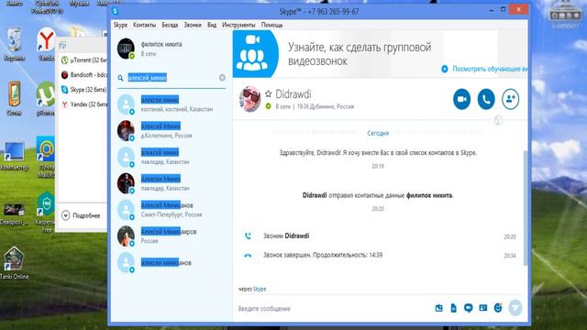Select the search result from Костанай, Казахстан
Image resolution: width=587 pixels, height=330 pixels.
tap(172, 104)
